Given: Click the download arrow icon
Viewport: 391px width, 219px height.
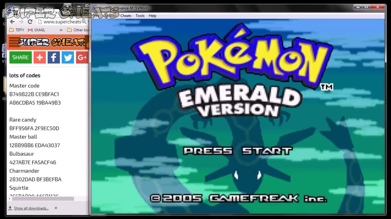Looking at the screenshot, I should 10,208.
